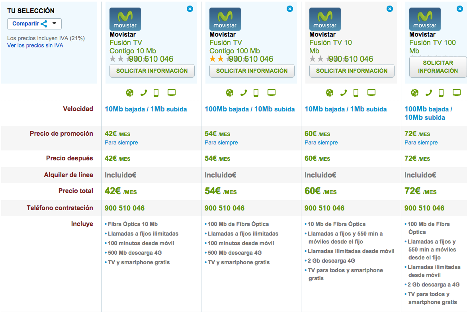The image size is (469, 312).
Task: Click TV icon under Fusión TV 100 Mb
Action: pos(457,93)
